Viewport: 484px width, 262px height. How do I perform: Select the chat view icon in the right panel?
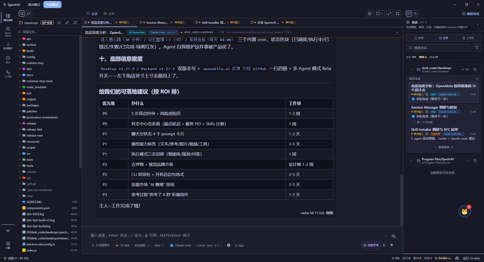point(409,14)
